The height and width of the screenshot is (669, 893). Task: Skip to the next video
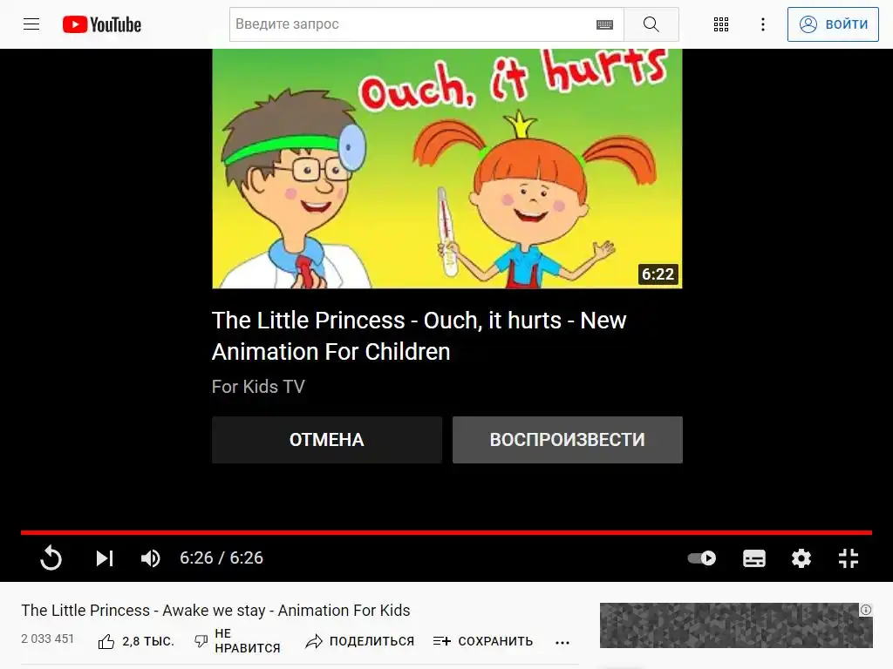coord(105,558)
